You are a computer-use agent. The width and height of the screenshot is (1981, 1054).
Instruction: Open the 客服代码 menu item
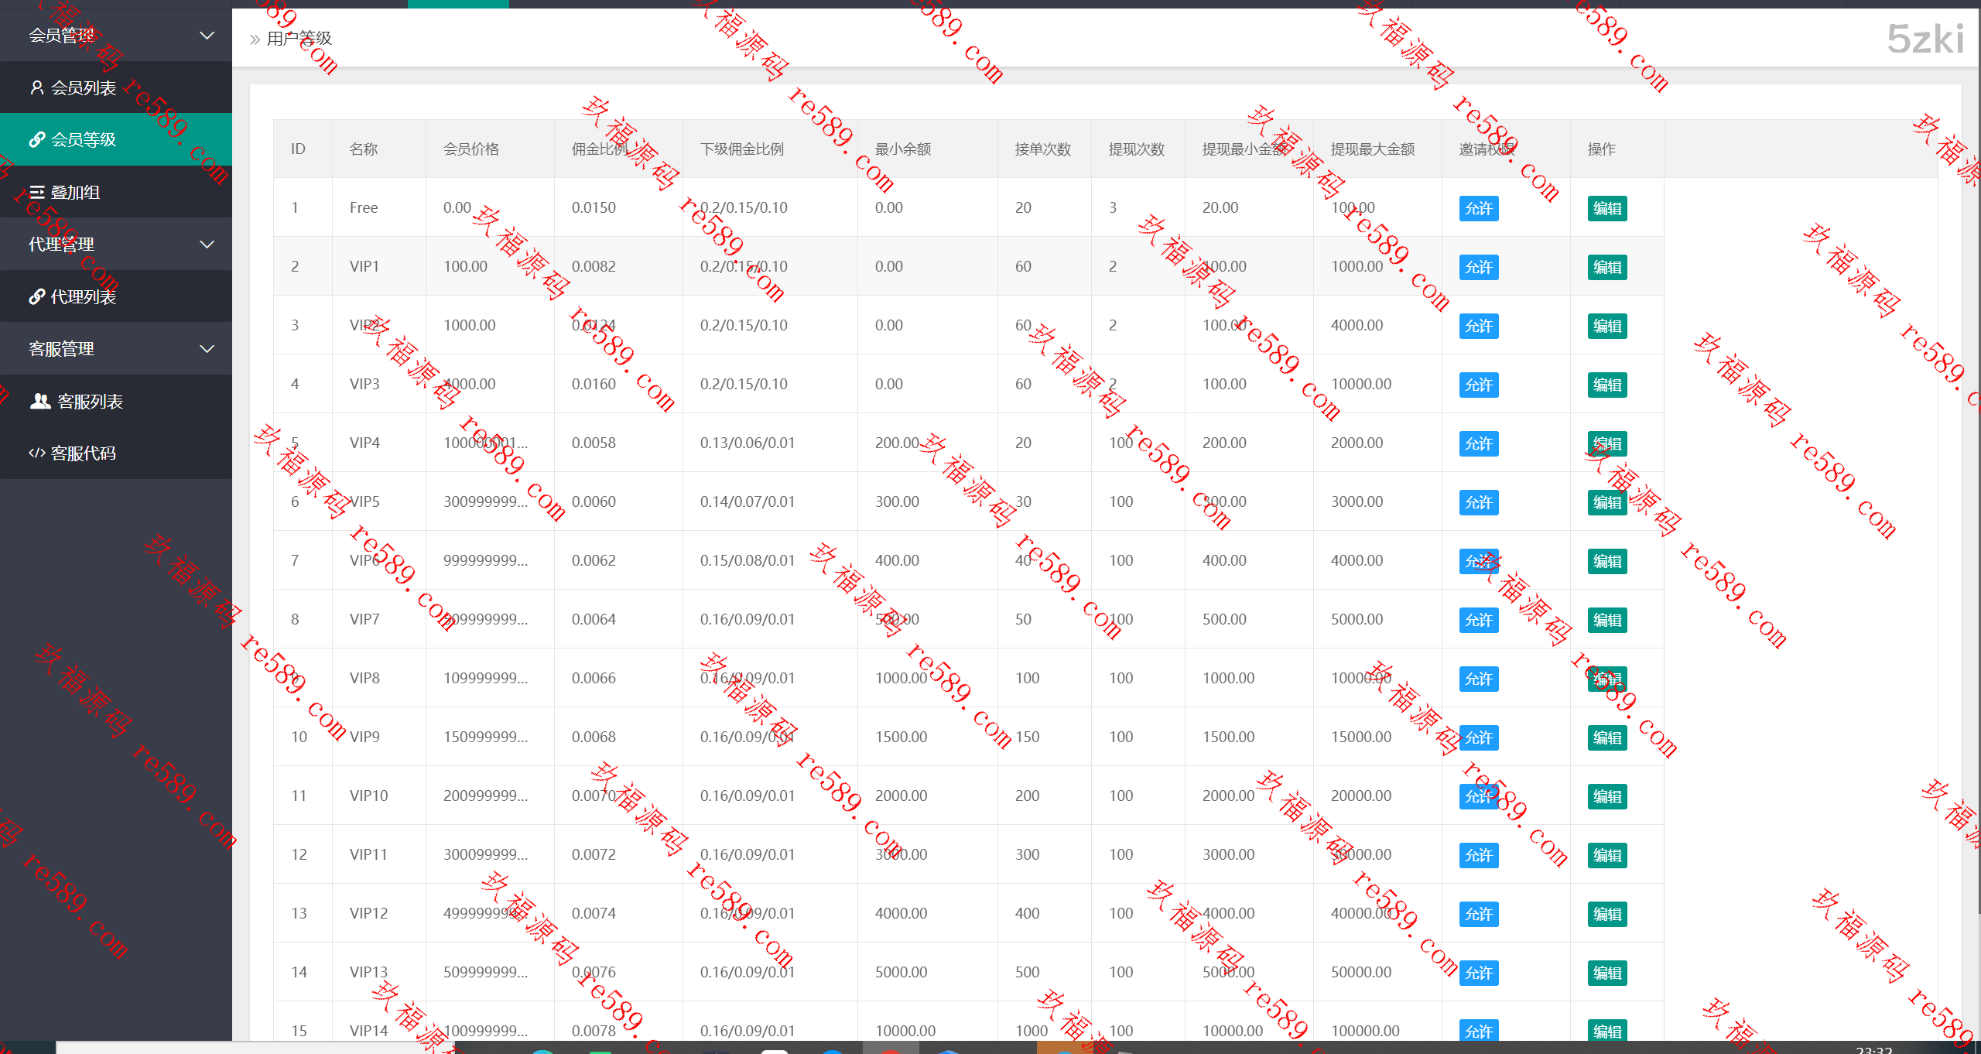click(x=83, y=453)
